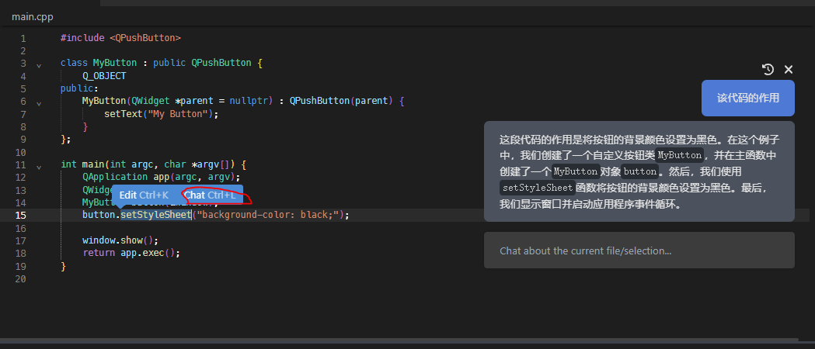The image size is (815, 349).
Task: Click the #include <QPushButton> directive
Action: [x=120, y=38]
